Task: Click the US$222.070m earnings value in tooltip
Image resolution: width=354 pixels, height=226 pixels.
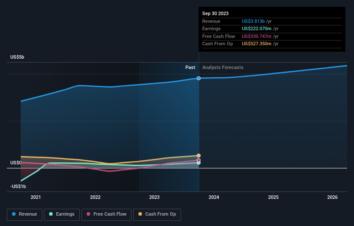Action: coord(257,28)
